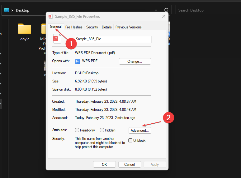Confirm with the OK button
Image resolution: width=241 pixels, height=178 pixels.
point(104,165)
